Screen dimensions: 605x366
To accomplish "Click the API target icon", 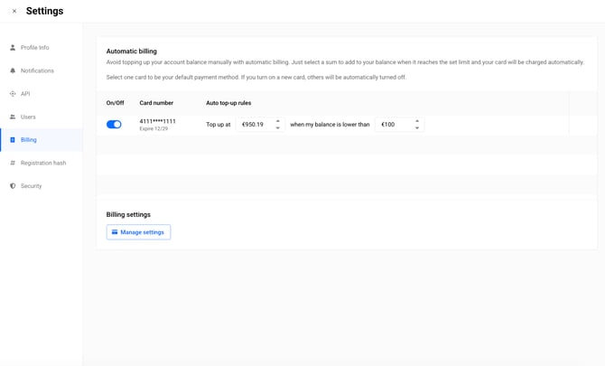I will 13,94.
